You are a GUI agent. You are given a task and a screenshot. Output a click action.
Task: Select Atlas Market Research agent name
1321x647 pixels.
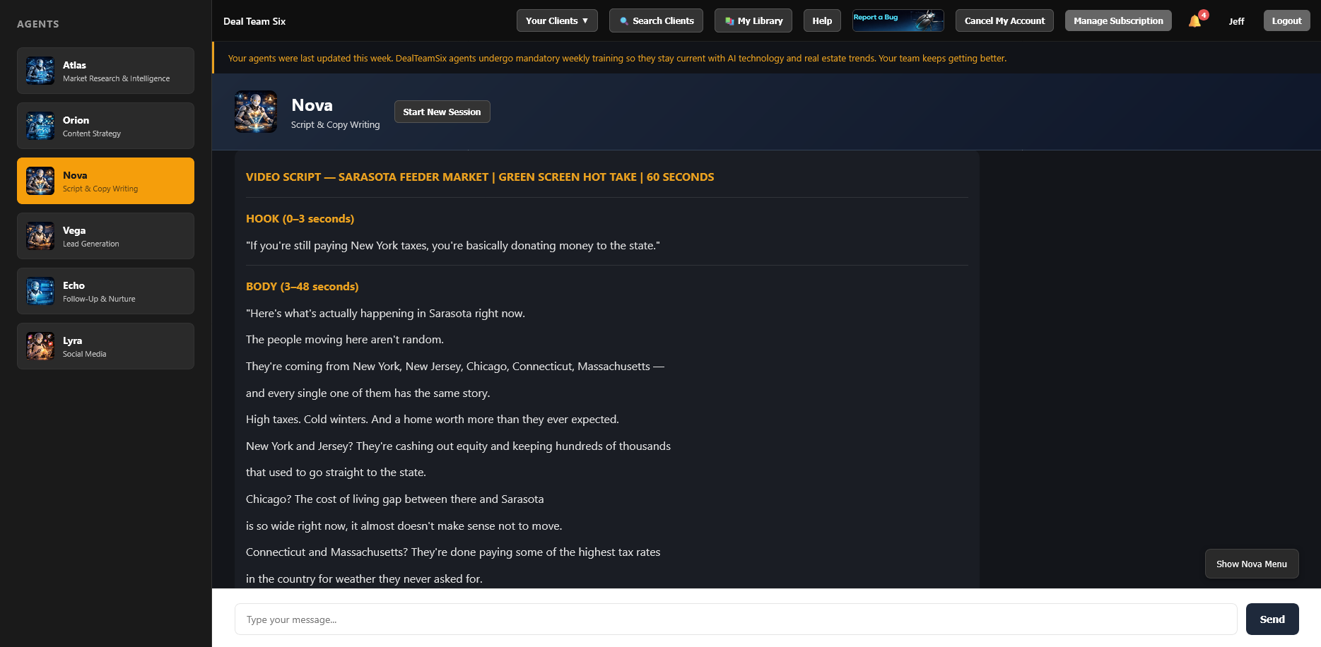(x=74, y=65)
